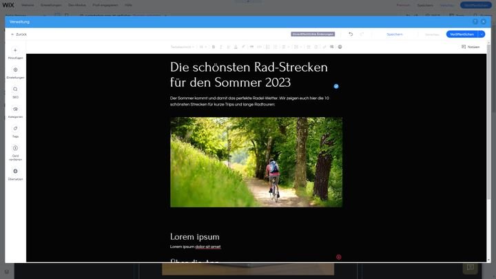Image resolution: width=496 pixels, height=279 pixels.
Task: Open Dev-Modus menu in background editor
Action: pos(77,5)
